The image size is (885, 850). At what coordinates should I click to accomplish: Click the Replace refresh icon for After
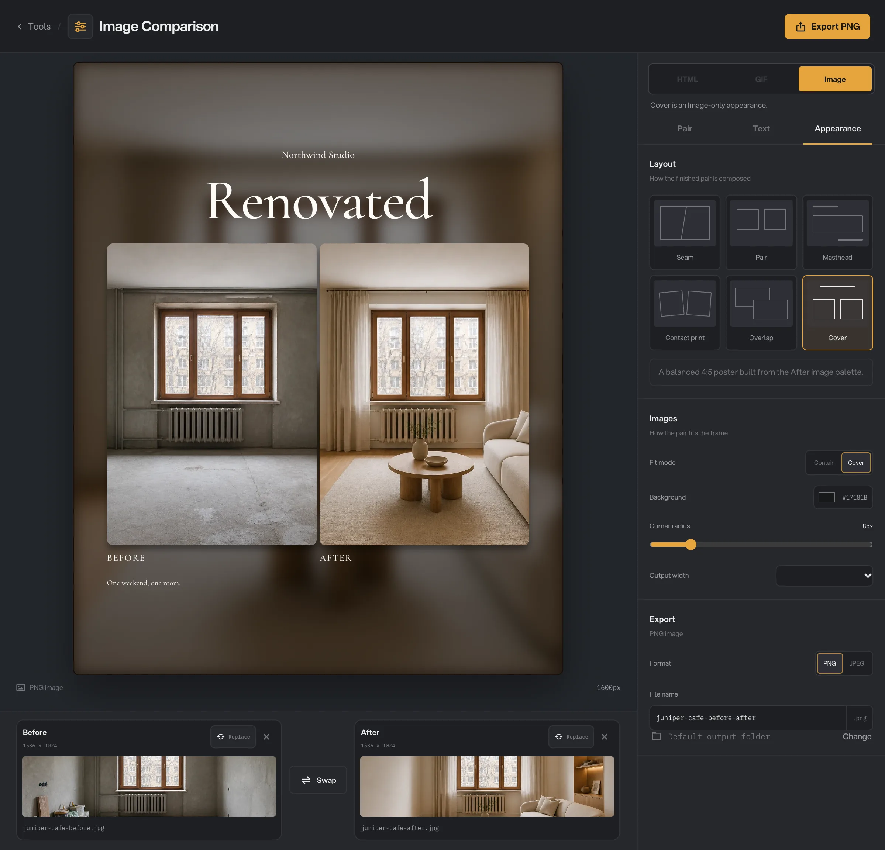click(558, 737)
